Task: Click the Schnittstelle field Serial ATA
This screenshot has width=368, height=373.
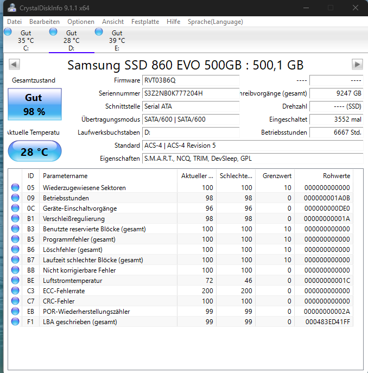Action: (x=191, y=106)
